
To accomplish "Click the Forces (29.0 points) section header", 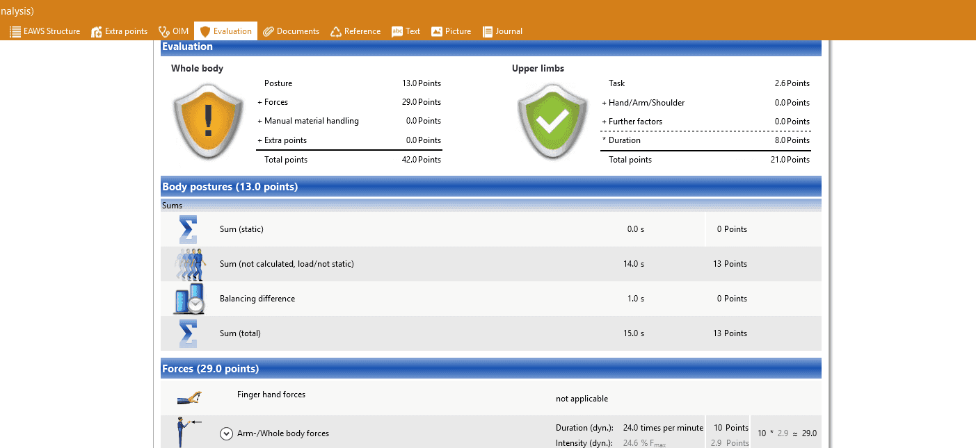I will [x=490, y=369].
